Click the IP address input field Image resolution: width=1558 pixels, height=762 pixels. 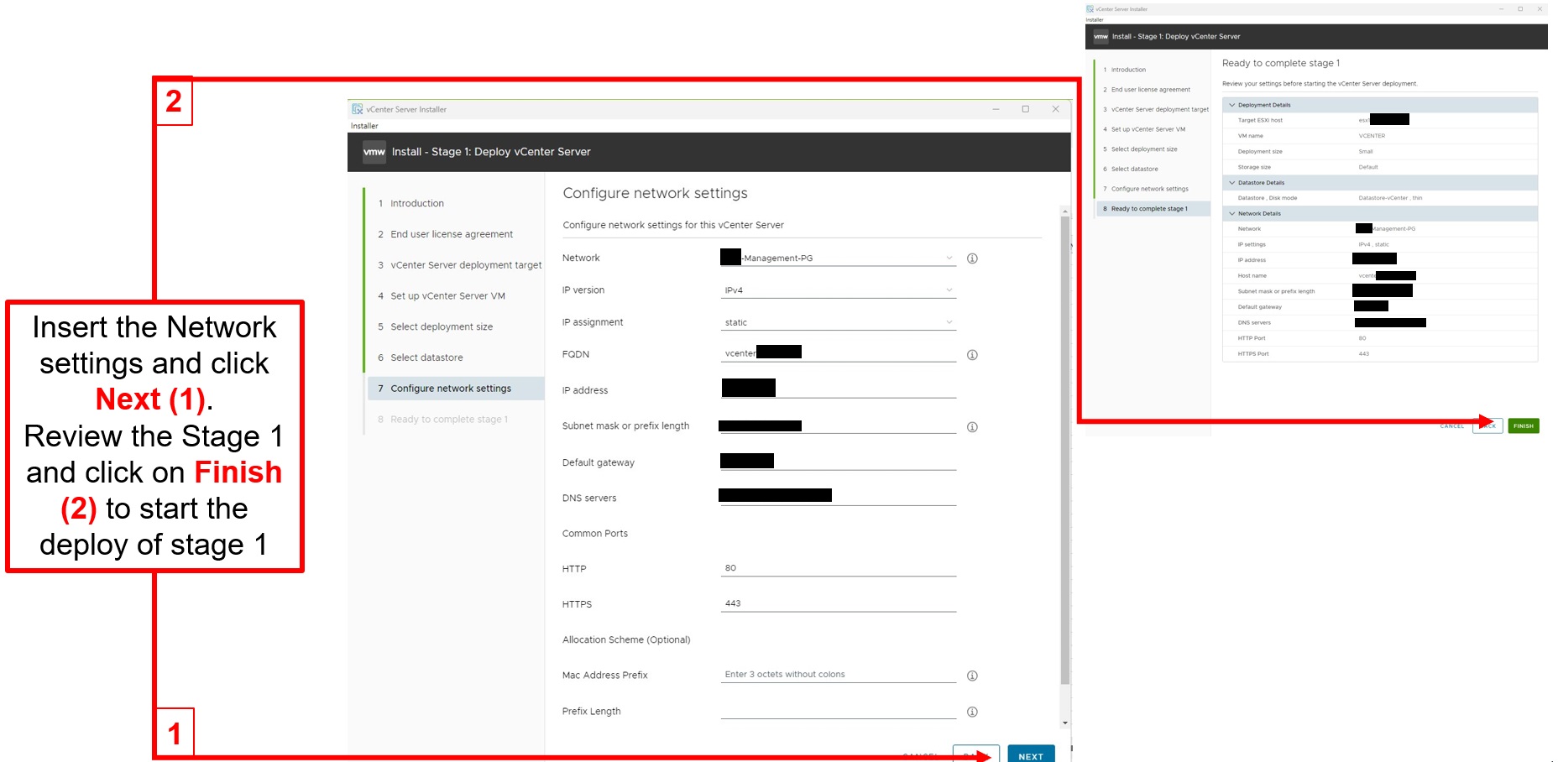pos(838,389)
